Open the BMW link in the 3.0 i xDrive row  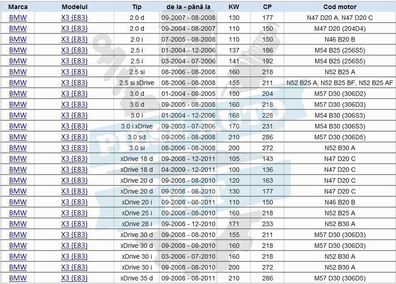pos(18,126)
